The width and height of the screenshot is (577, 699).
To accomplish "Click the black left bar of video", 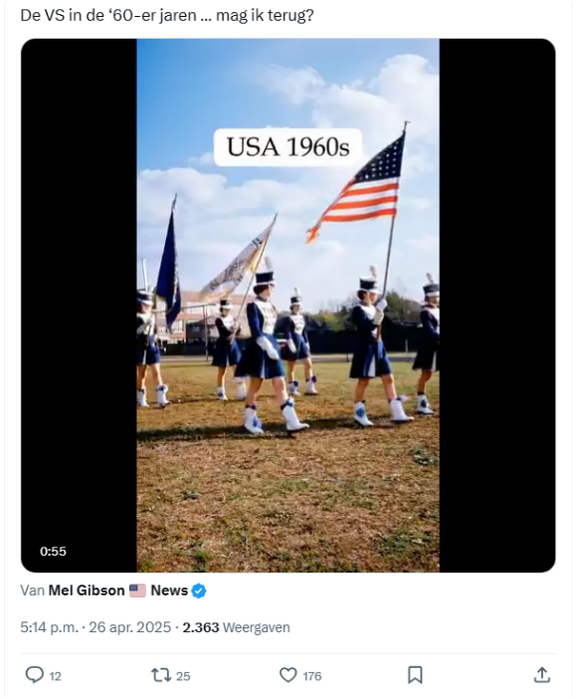I will click(79, 306).
